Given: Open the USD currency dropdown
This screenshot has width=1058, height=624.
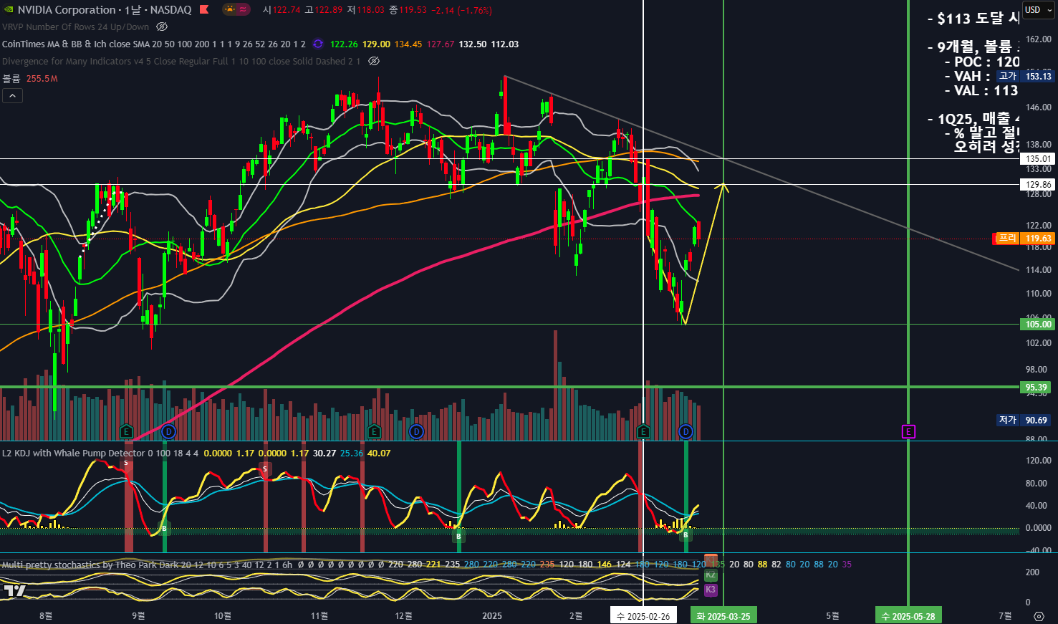Looking at the screenshot, I should [1038, 10].
